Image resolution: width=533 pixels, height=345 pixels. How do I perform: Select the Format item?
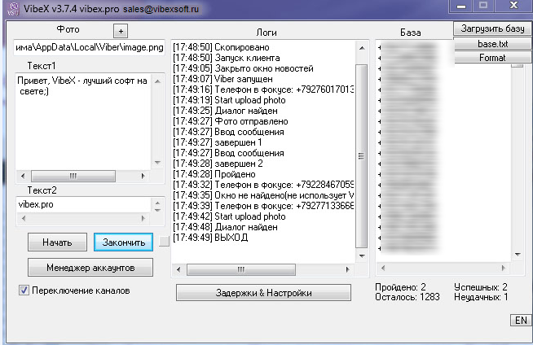(491, 58)
